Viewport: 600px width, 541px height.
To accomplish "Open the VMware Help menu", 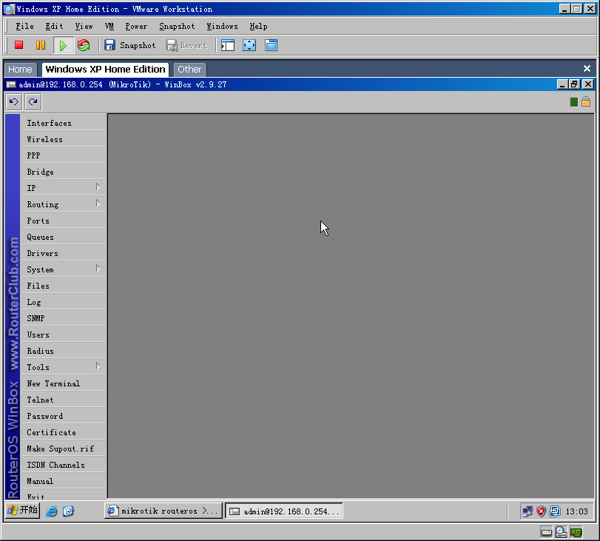I will tap(258, 26).
